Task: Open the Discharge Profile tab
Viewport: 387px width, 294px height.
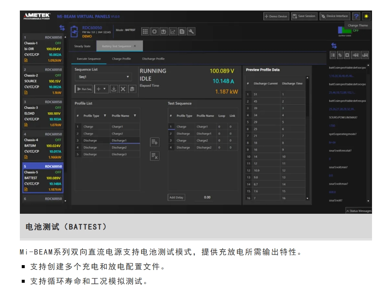Action: (x=153, y=59)
